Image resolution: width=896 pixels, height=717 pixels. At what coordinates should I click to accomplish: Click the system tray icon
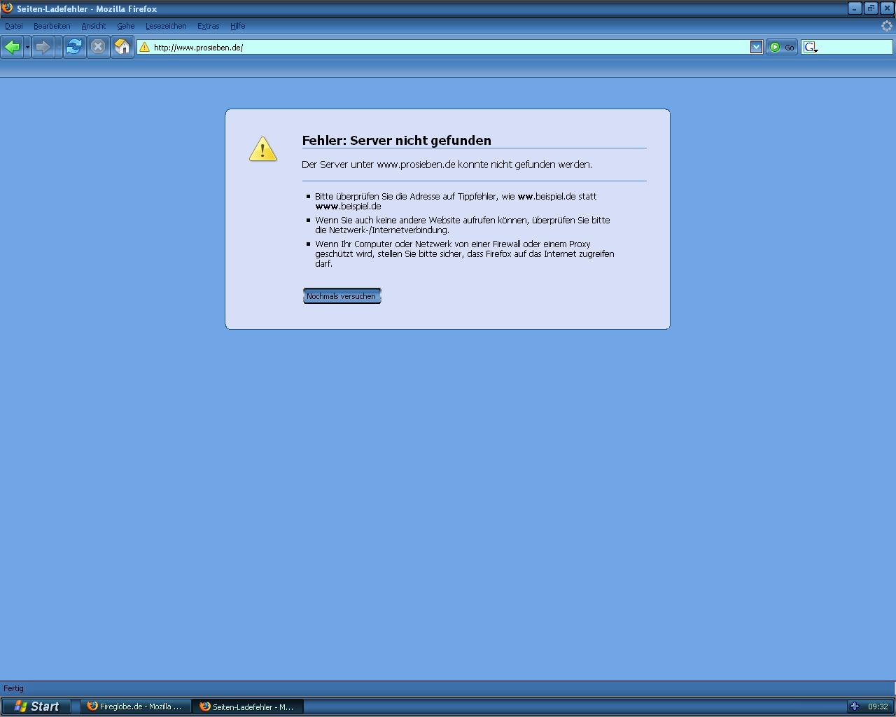855,706
